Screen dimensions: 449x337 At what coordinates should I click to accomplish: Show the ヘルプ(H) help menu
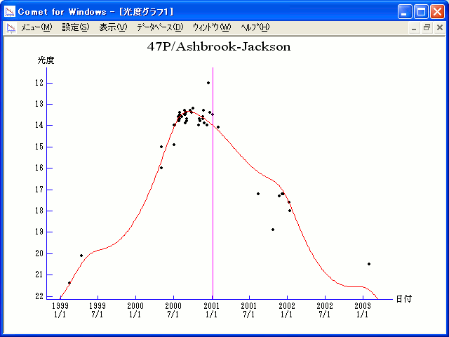pyautogui.click(x=255, y=27)
